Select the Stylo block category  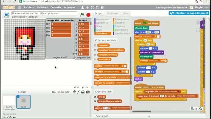[x=99, y=30]
